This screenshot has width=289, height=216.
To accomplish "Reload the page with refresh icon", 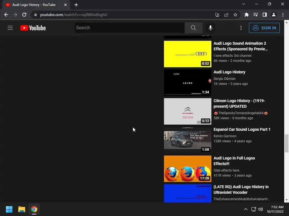I will click(24, 15).
